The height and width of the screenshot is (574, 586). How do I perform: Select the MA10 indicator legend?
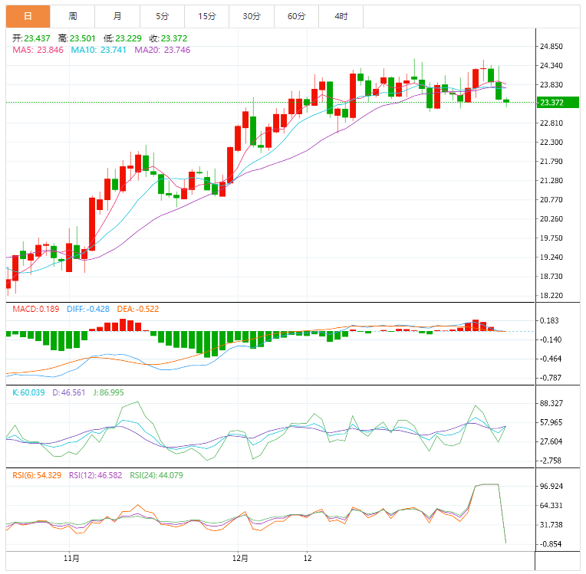click(x=99, y=50)
